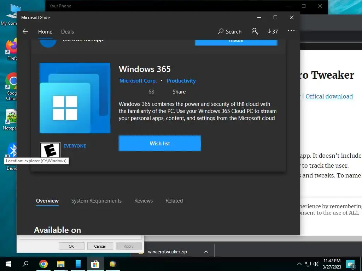Open the Productivity category link

[x=181, y=81]
